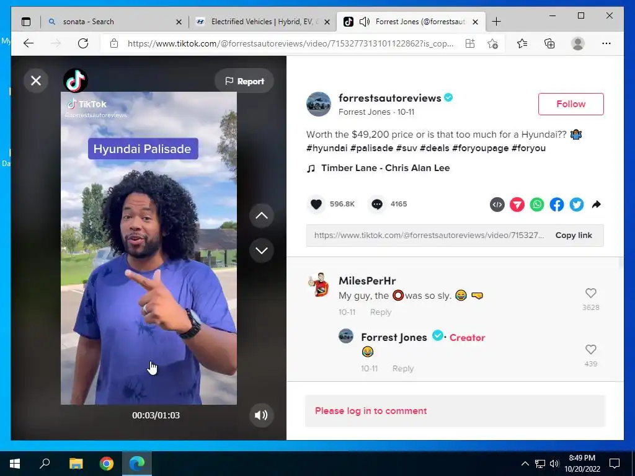Refresh the TikTok page
The height and width of the screenshot is (476, 635).
point(83,43)
